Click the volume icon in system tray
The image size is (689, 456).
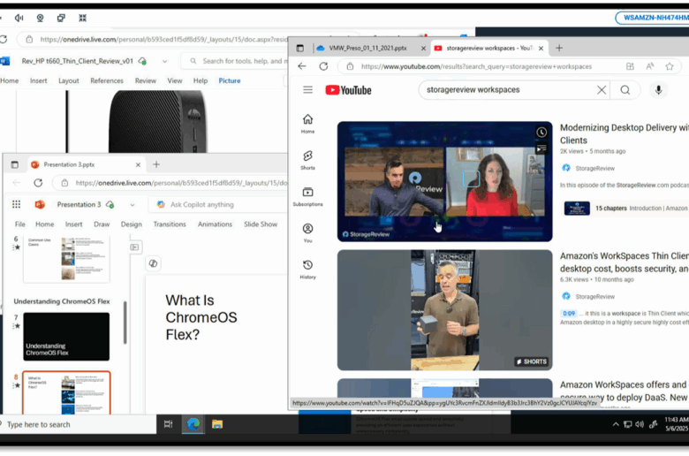(x=640, y=424)
